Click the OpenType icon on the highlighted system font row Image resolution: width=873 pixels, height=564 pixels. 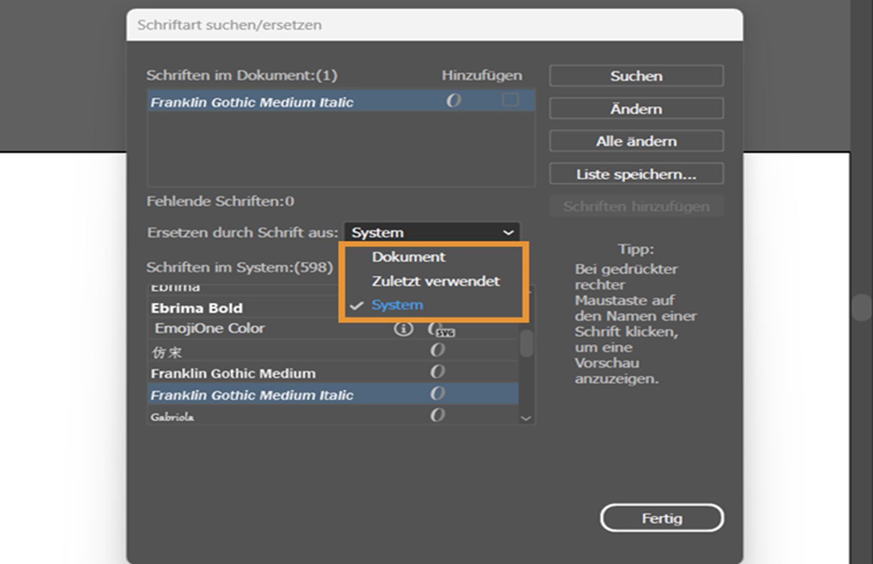point(436,394)
